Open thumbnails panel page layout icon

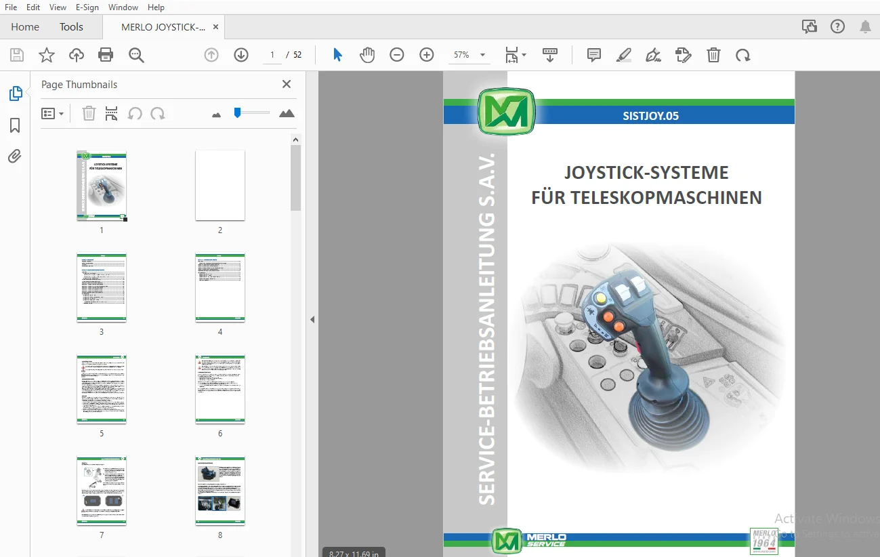click(x=112, y=113)
